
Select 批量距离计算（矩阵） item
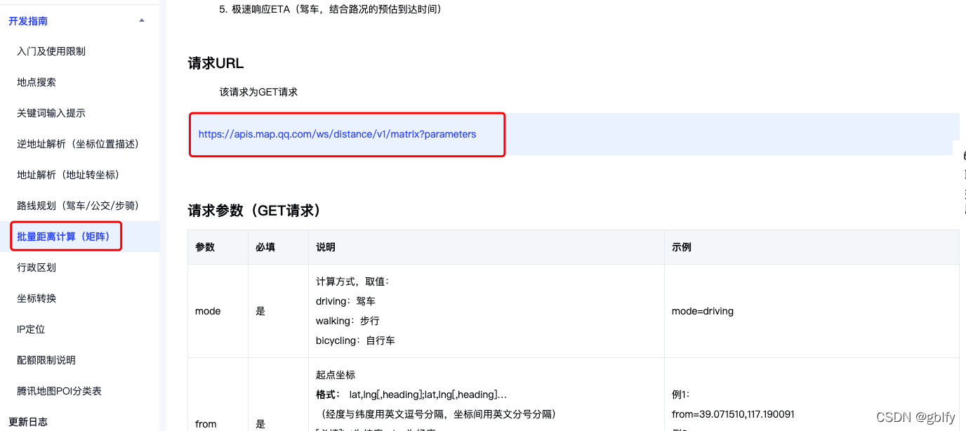pyautogui.click(x=66, y=237)
